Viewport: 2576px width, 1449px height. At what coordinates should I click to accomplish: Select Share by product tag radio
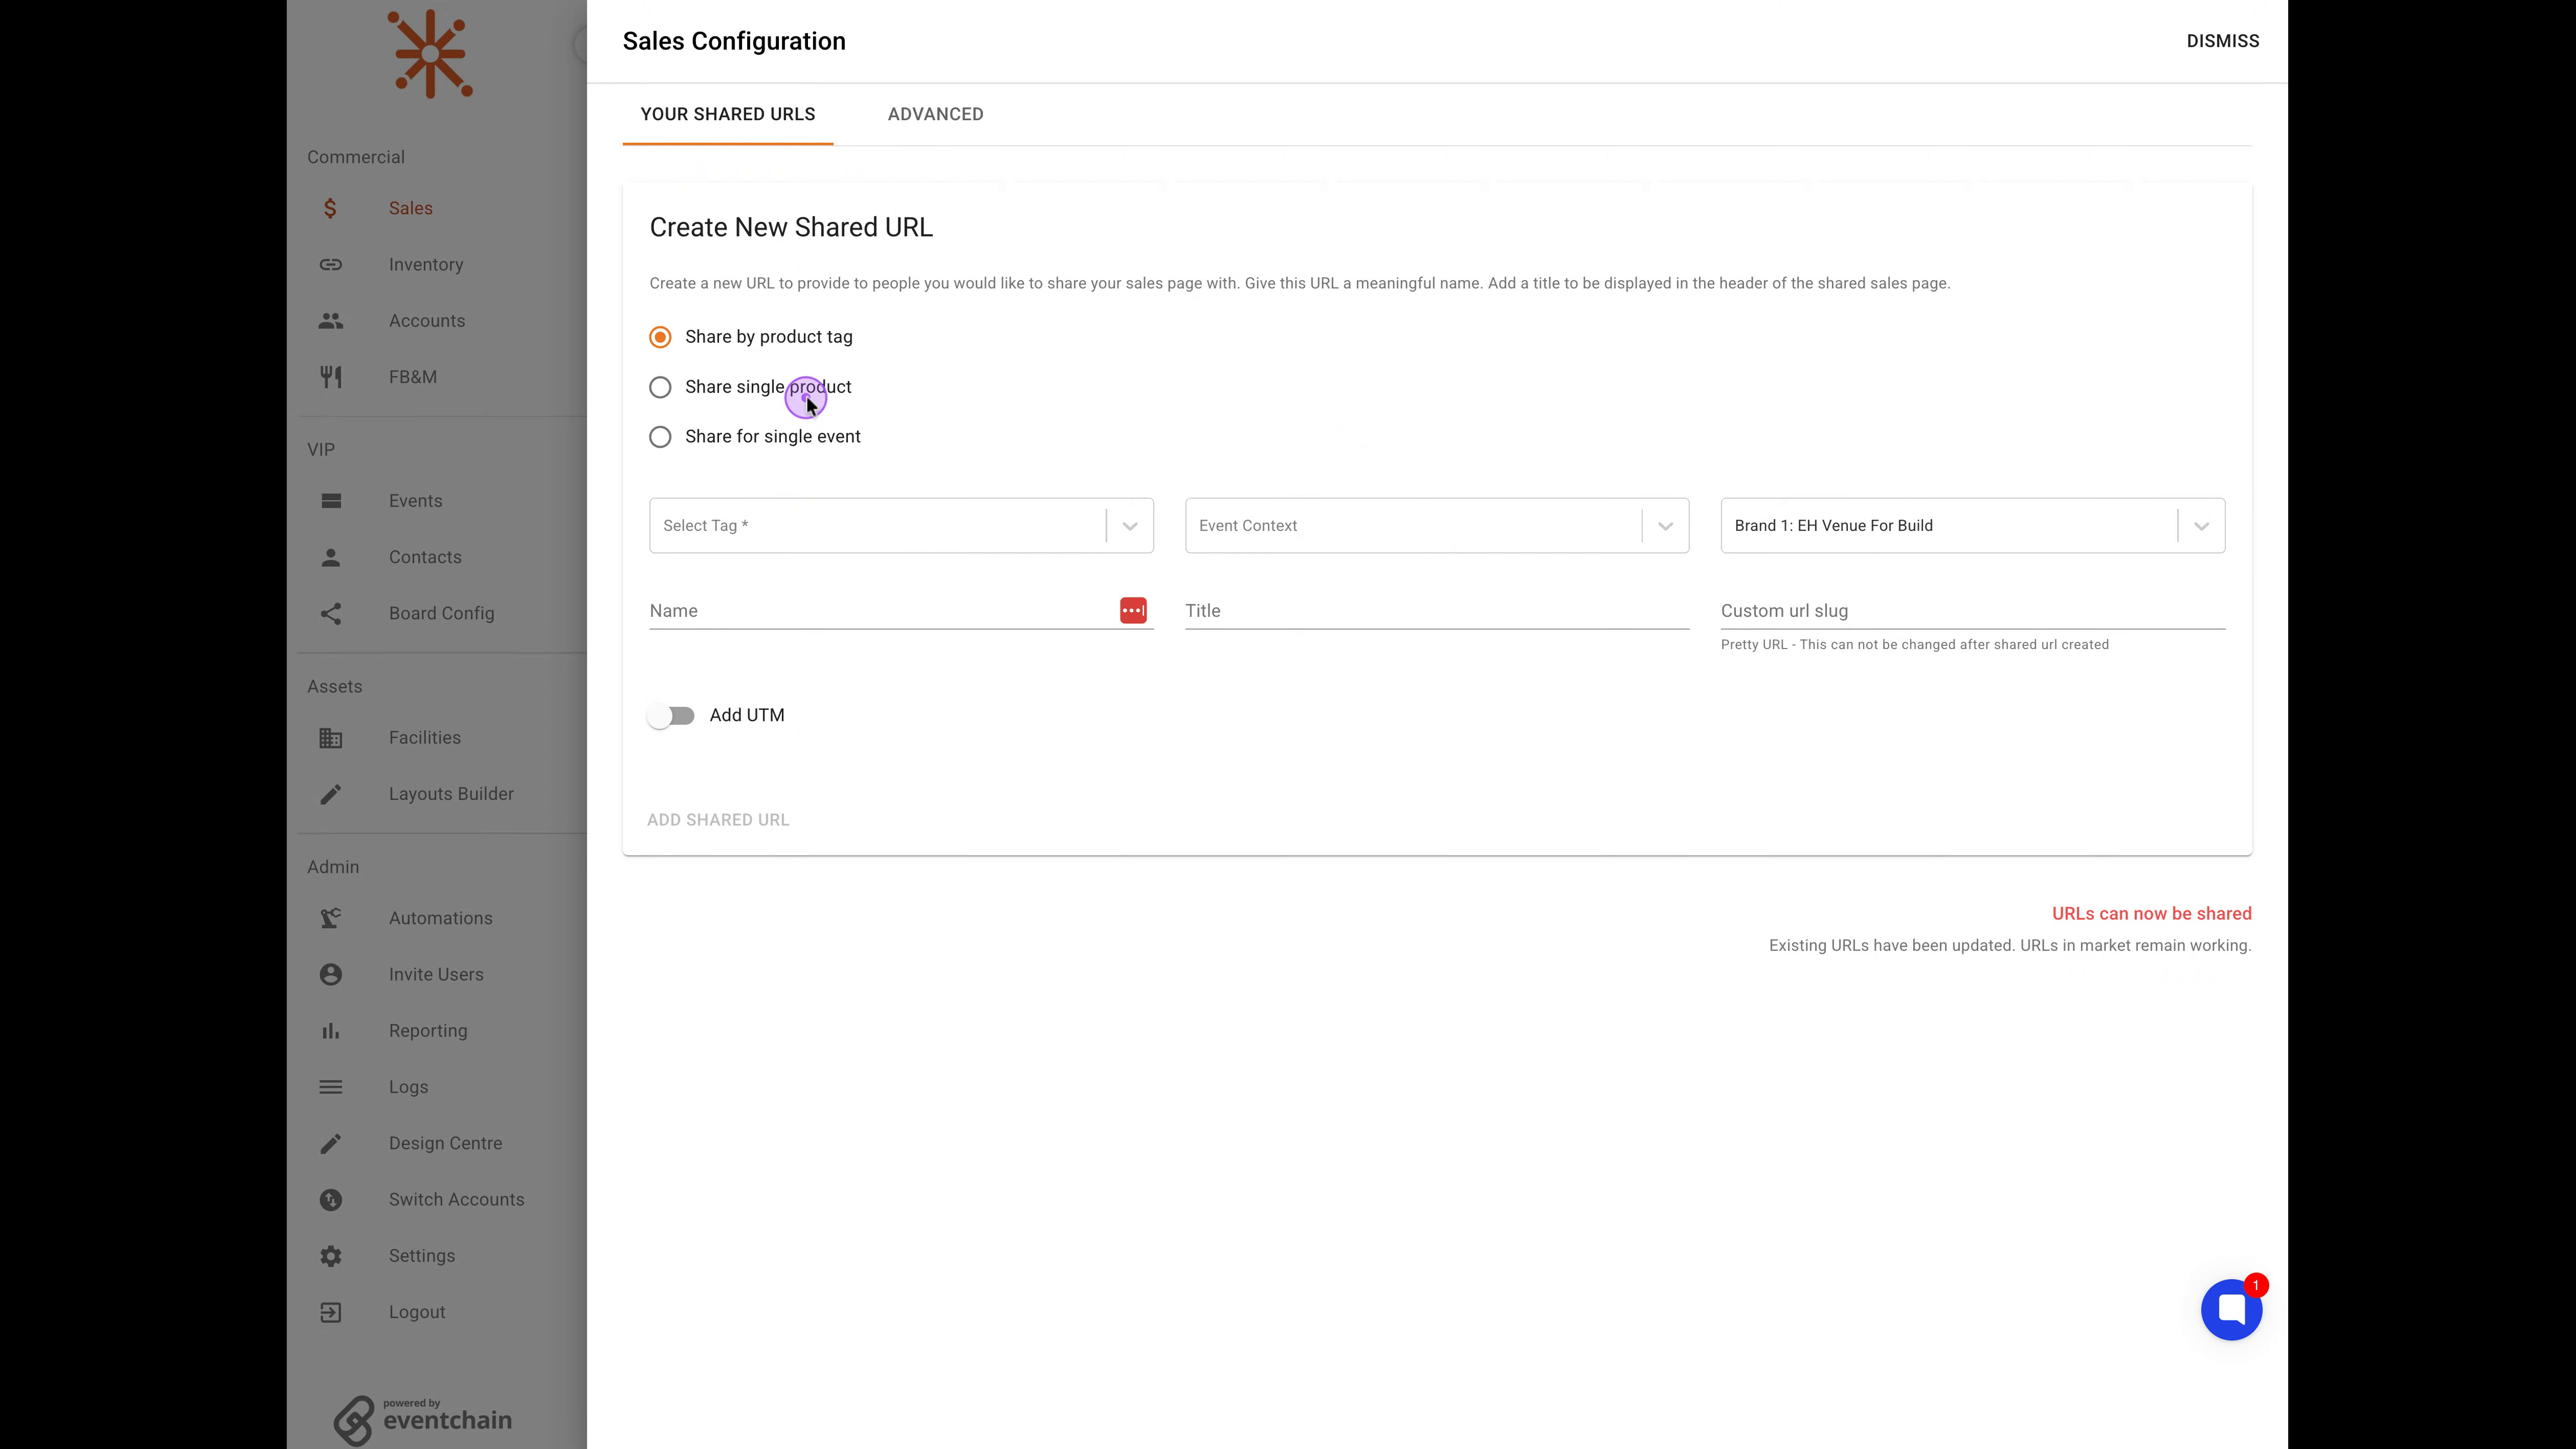[660, 337]
